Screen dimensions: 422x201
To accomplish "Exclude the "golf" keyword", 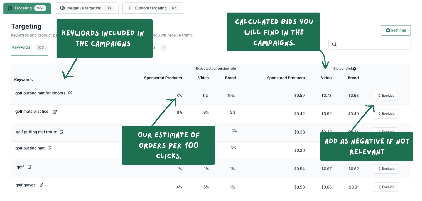I will point(386,169).
